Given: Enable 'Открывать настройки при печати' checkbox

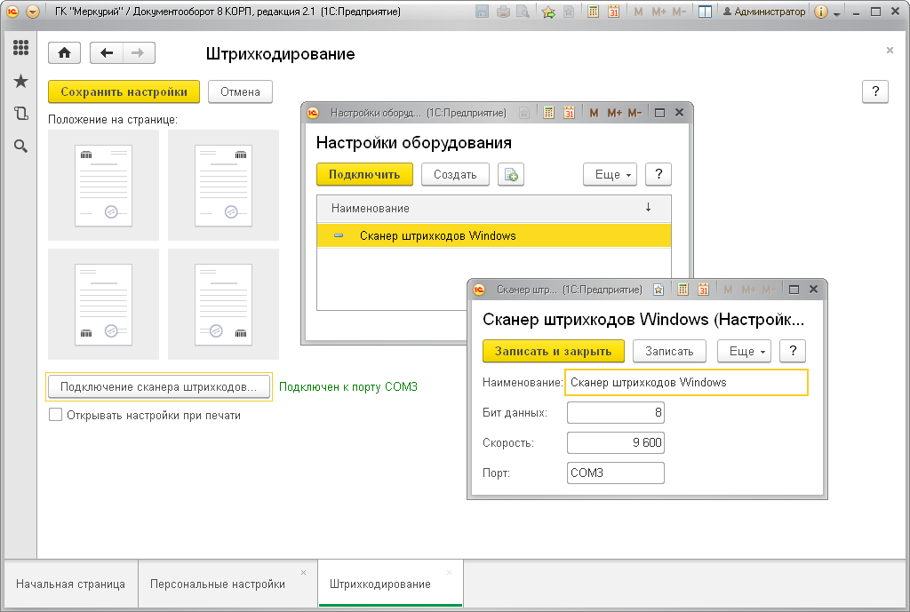Looking at the screenshot, I should (x=56, y=415).
